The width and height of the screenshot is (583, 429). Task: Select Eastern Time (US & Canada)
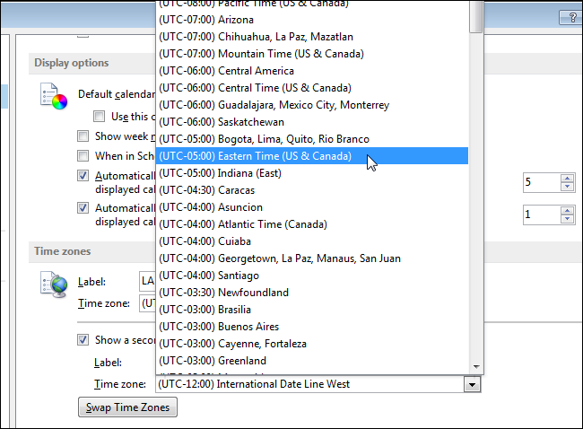pyautogui.click(x=254, y=156)
